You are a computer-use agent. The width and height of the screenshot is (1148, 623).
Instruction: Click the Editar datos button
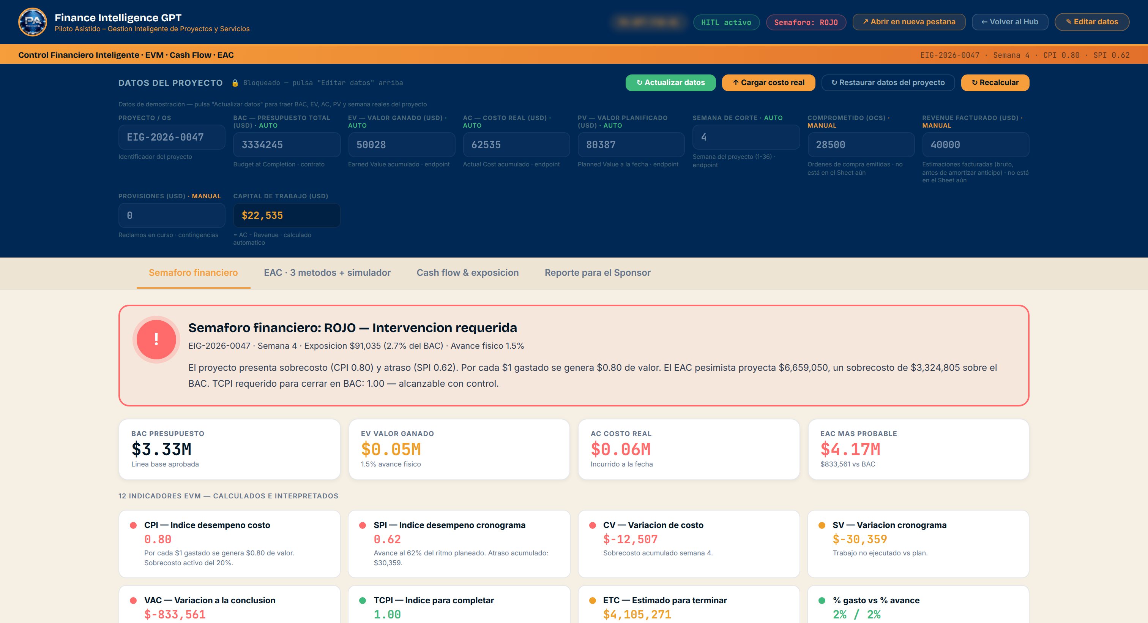click(1092, 22)
